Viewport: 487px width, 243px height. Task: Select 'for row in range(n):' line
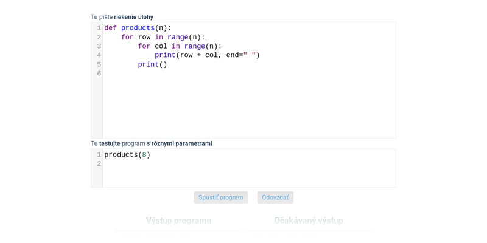click(163, 37)
